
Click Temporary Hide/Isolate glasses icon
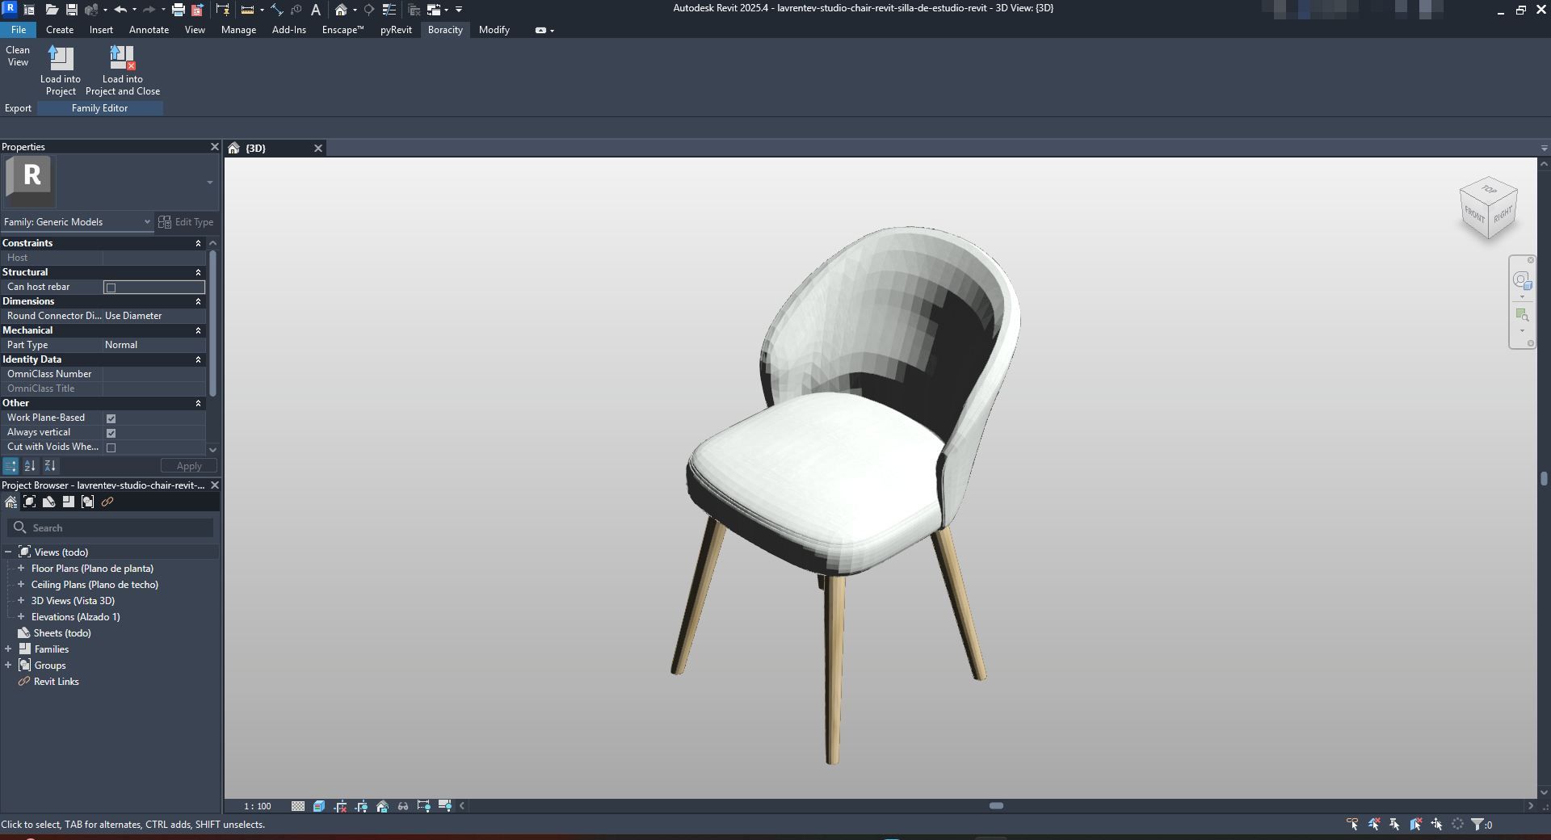(403, 806)
